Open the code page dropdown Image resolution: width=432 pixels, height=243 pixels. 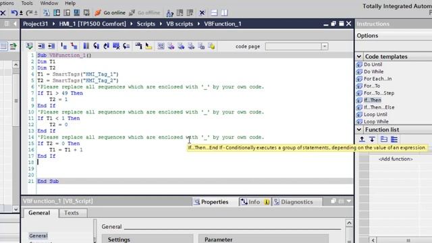click(325, 47)
